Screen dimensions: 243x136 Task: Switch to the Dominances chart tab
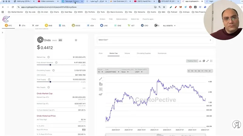pyautogui.click(x=162, y=53)
